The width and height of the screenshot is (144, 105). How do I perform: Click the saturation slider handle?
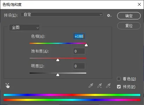[x=58, y=60]
